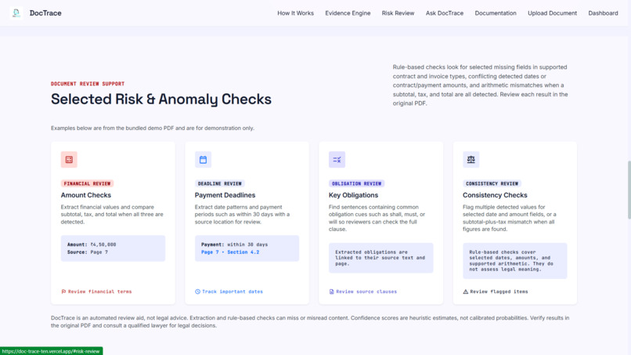Image resolution: width=631 pixels, height=355 pixels.
Task: Open the How It Works menu item
Action: pyautogui.click(x=295, y=13)
